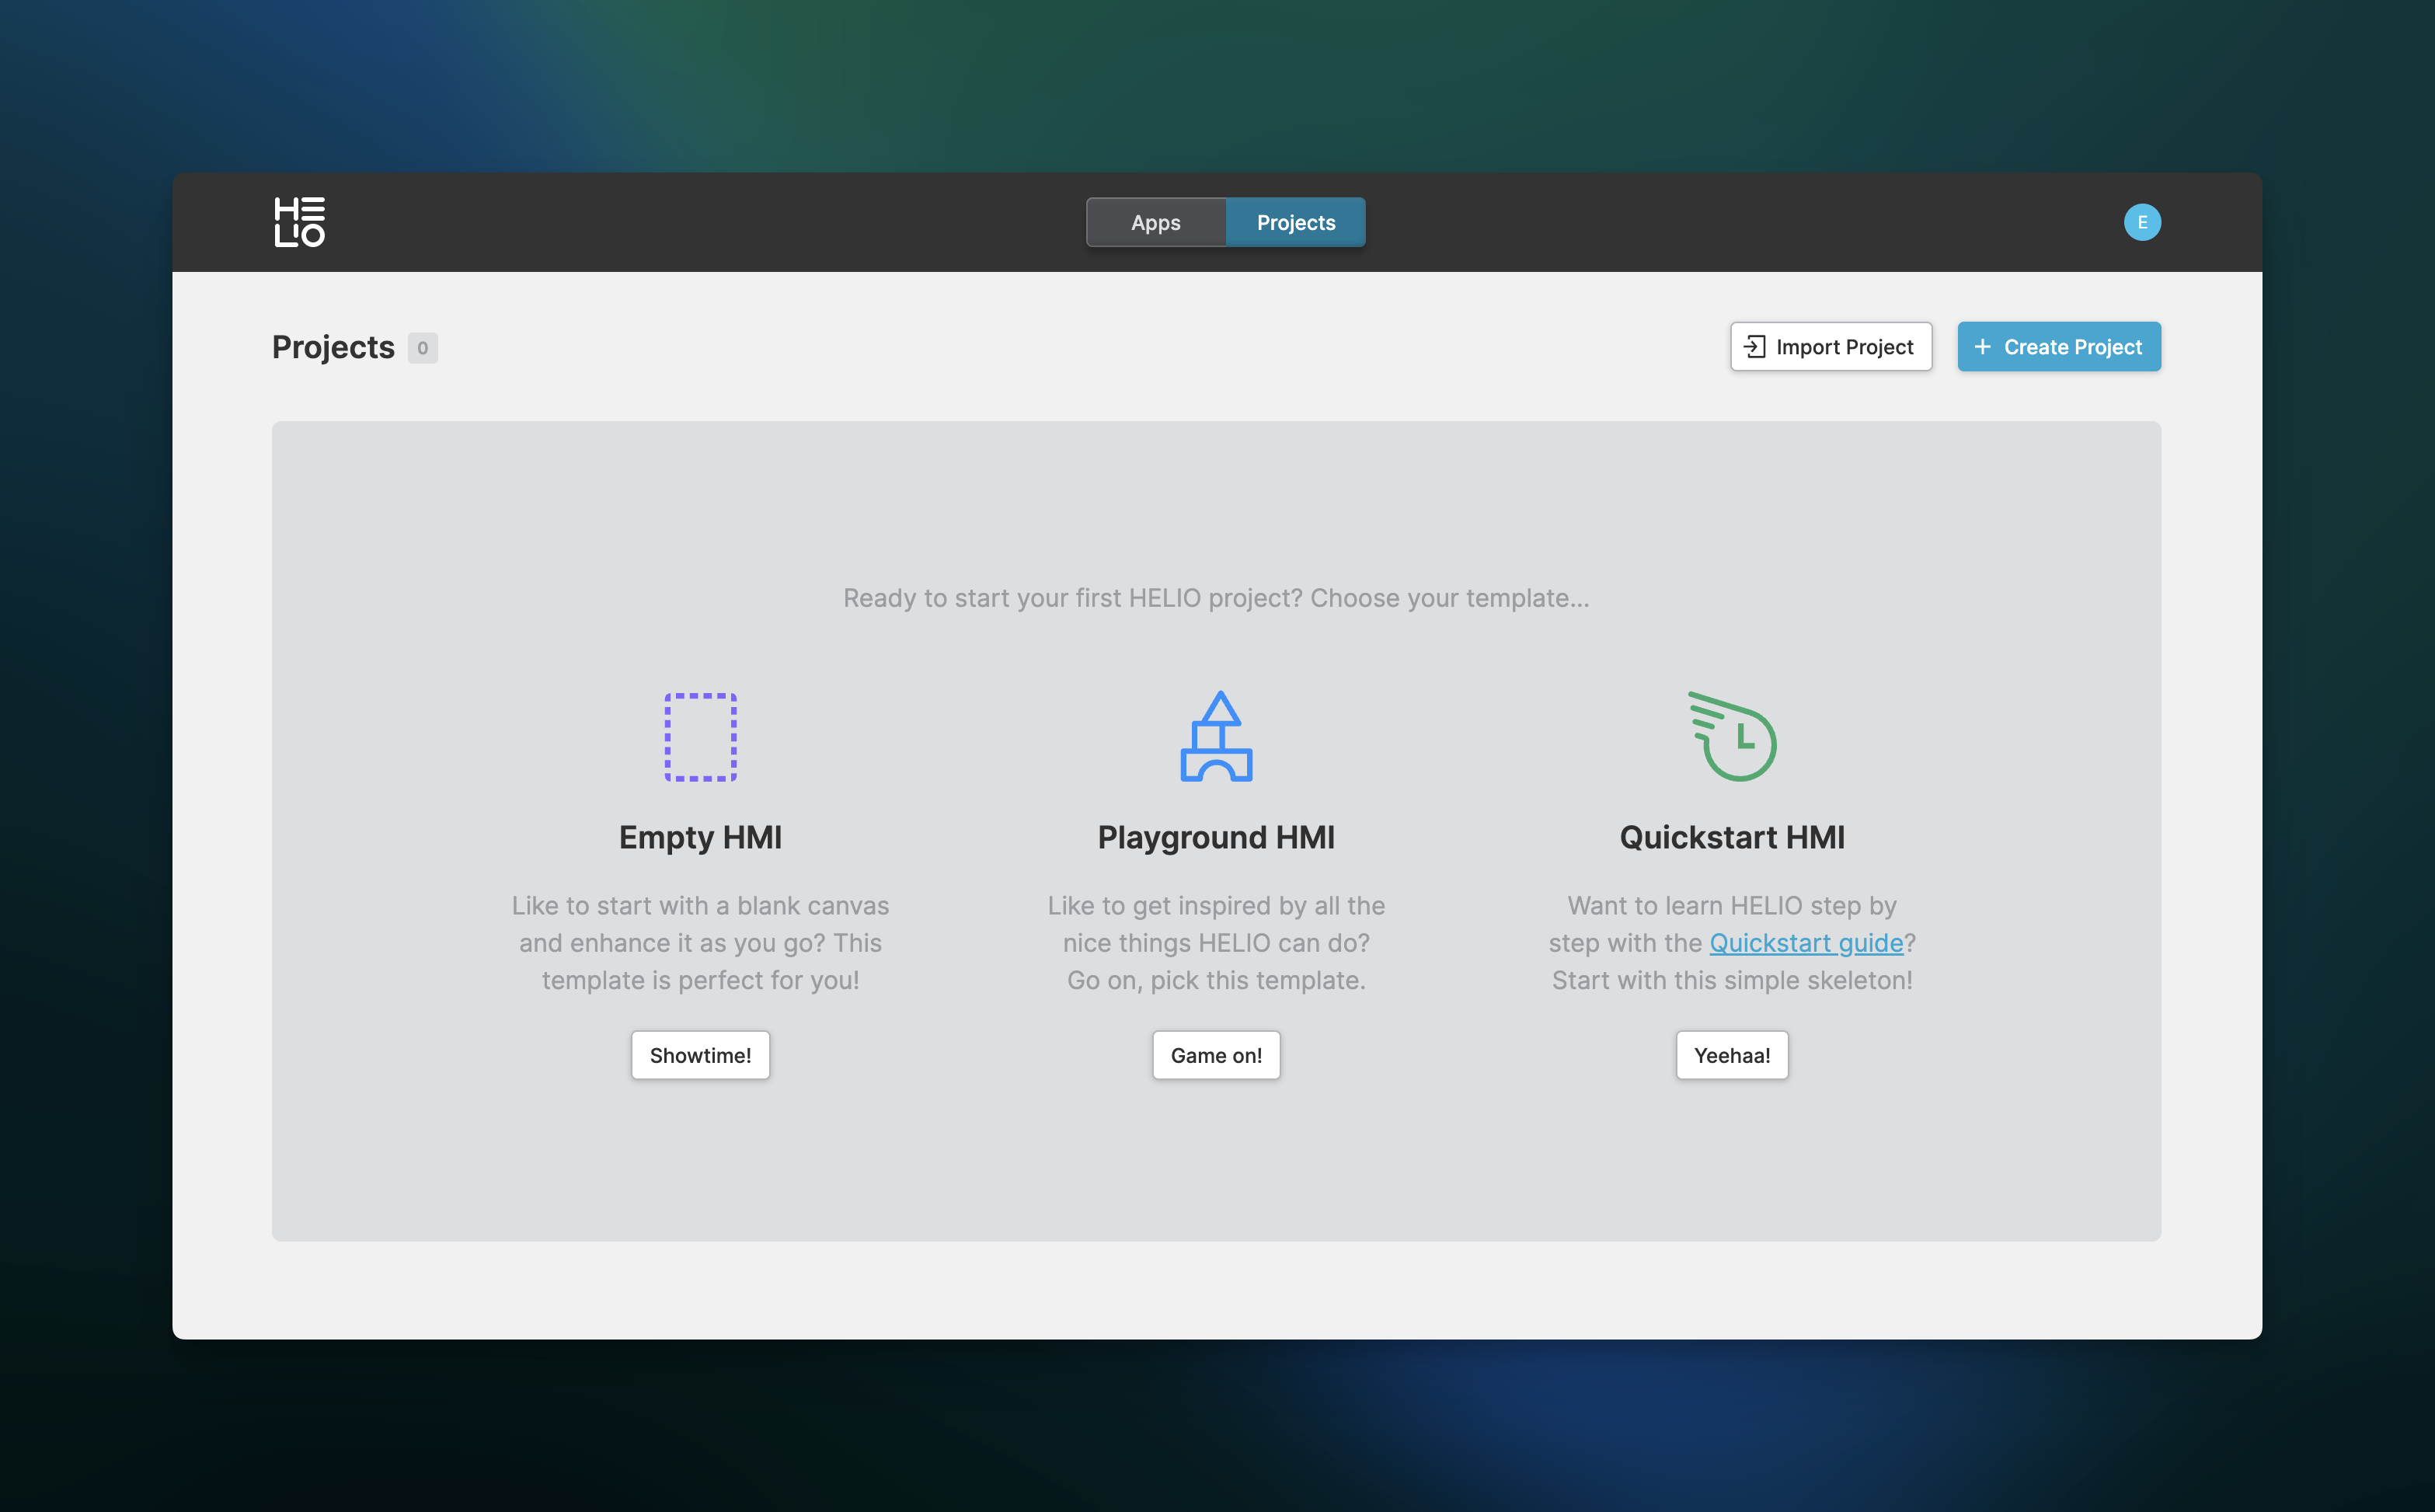Image resolution: width=2435 pixels, height=1512 pixels.
Task: Click the HELIO logo in header
Action: click(299, 222)
